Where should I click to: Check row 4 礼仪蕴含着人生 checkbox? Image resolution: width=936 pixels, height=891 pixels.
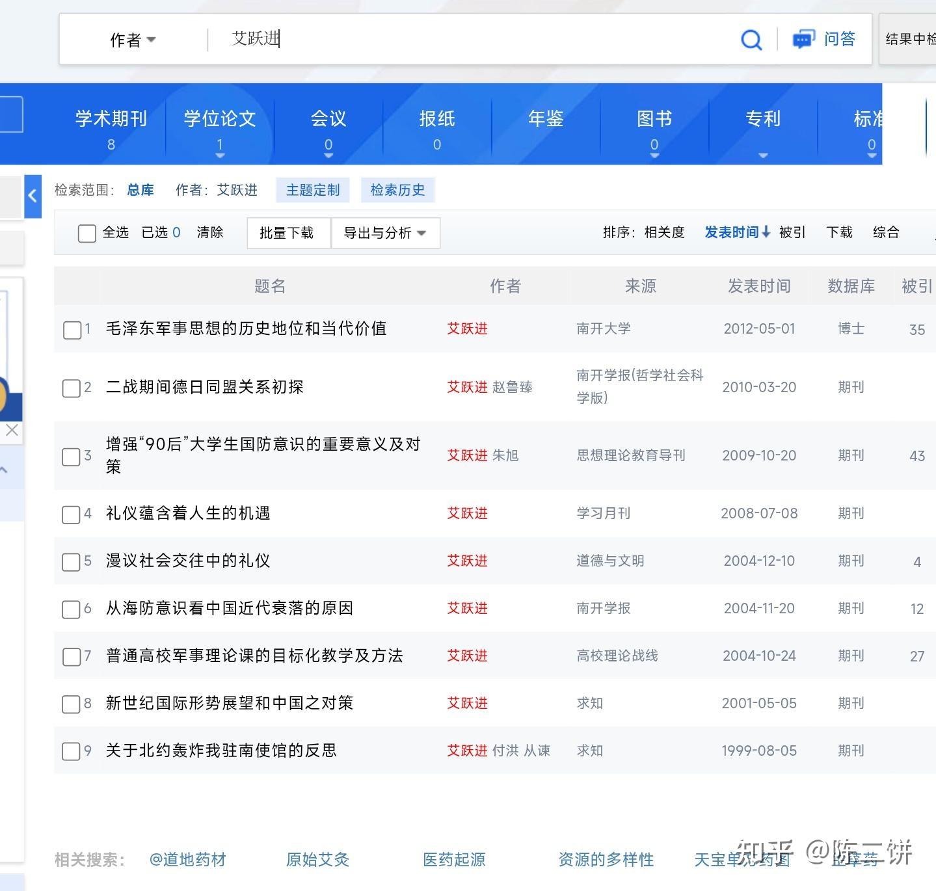point(72,514)
